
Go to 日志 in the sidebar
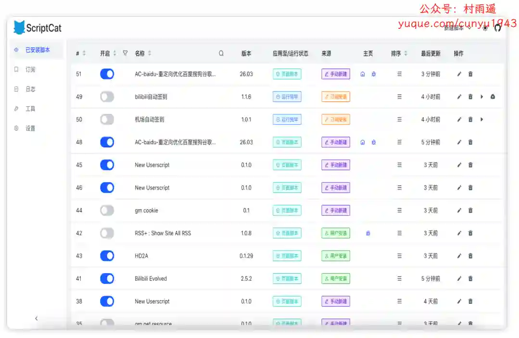(30, 89)
